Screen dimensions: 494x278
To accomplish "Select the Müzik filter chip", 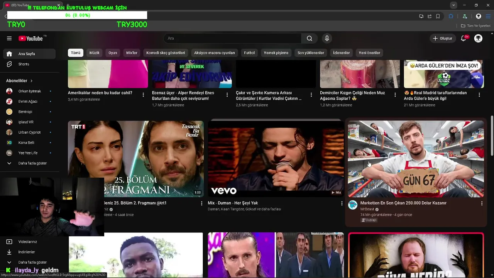I will tap(95, 53).
